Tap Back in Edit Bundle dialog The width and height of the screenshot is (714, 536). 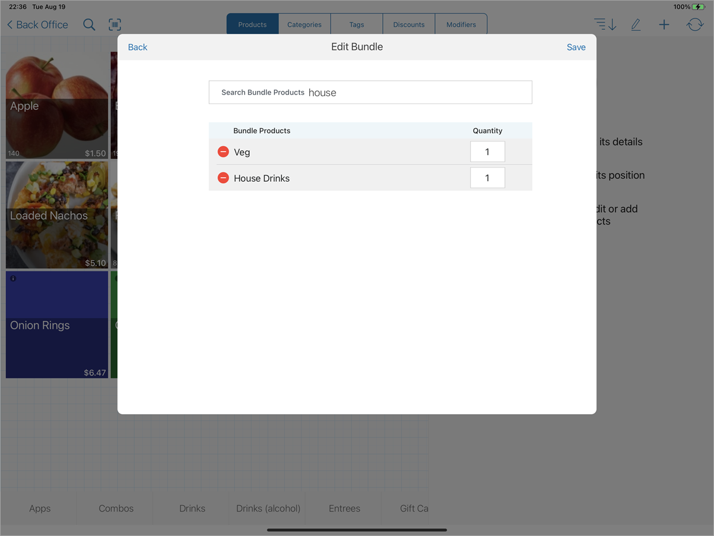(x=138, y=47)
